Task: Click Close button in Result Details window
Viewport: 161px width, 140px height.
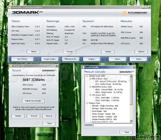Action: coord(127,132)
